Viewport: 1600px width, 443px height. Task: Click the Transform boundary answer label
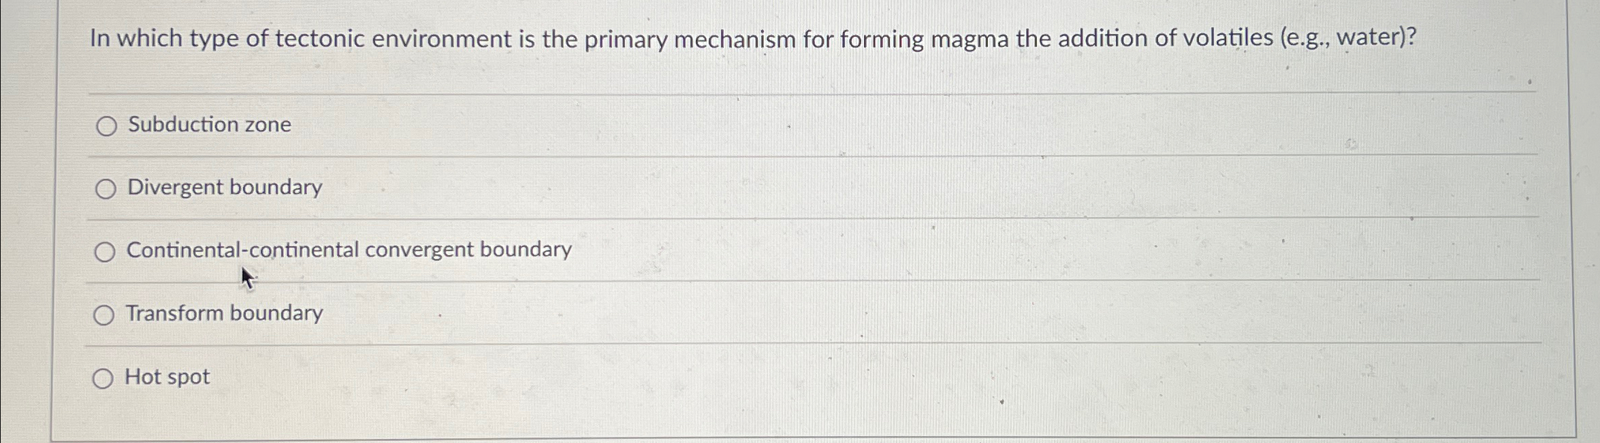coord(224,313)
